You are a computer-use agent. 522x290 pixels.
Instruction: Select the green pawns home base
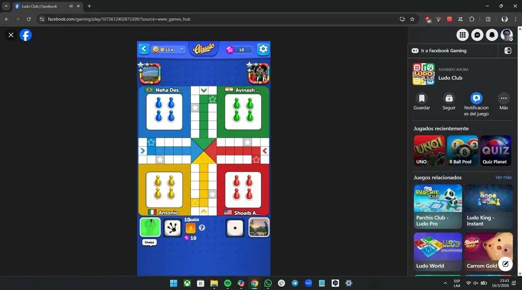coord(243,112)
